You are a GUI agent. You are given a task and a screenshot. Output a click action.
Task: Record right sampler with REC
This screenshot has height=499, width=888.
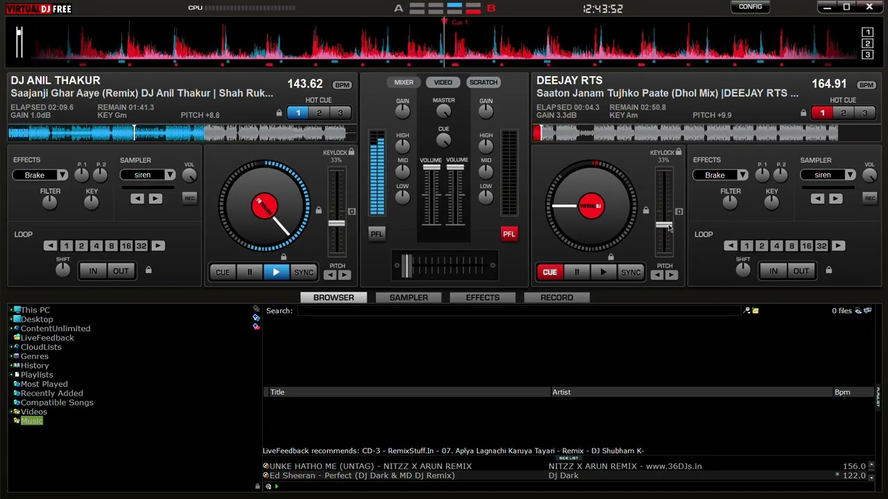869,198
